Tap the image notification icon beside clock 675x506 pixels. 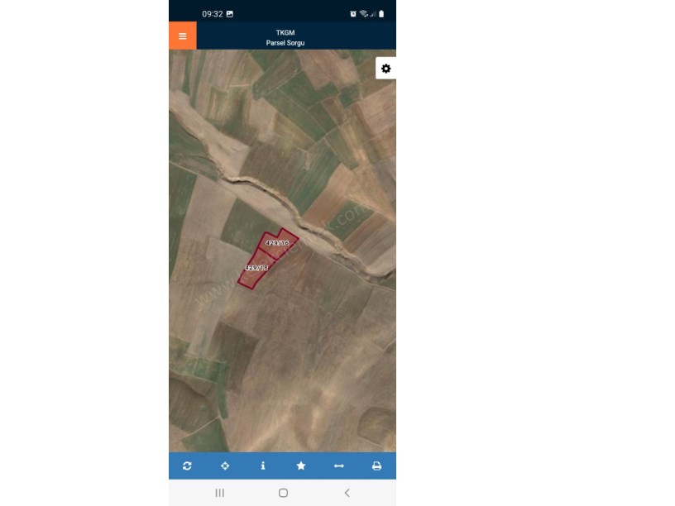pyautogui.click(x=230, y=14)
